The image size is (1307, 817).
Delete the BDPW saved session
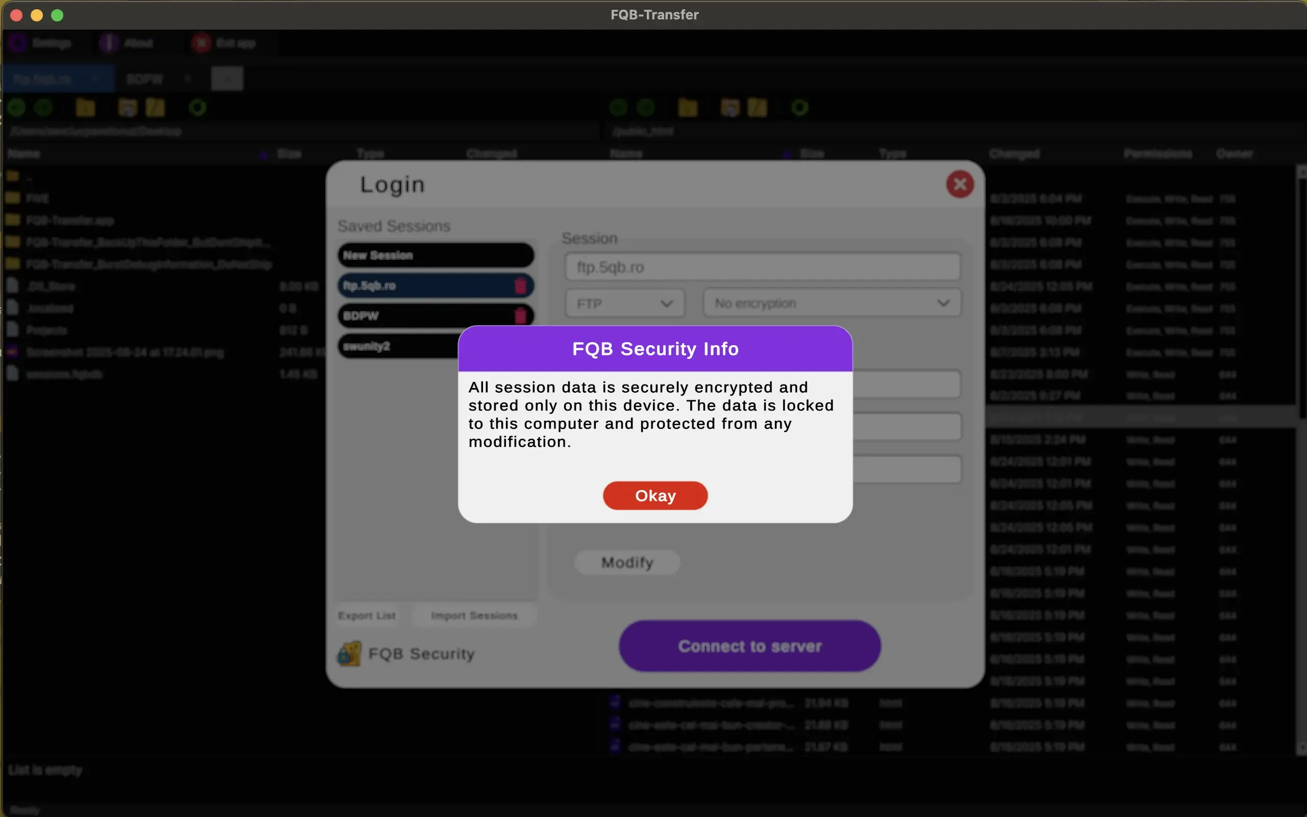[x=520, y=316]
